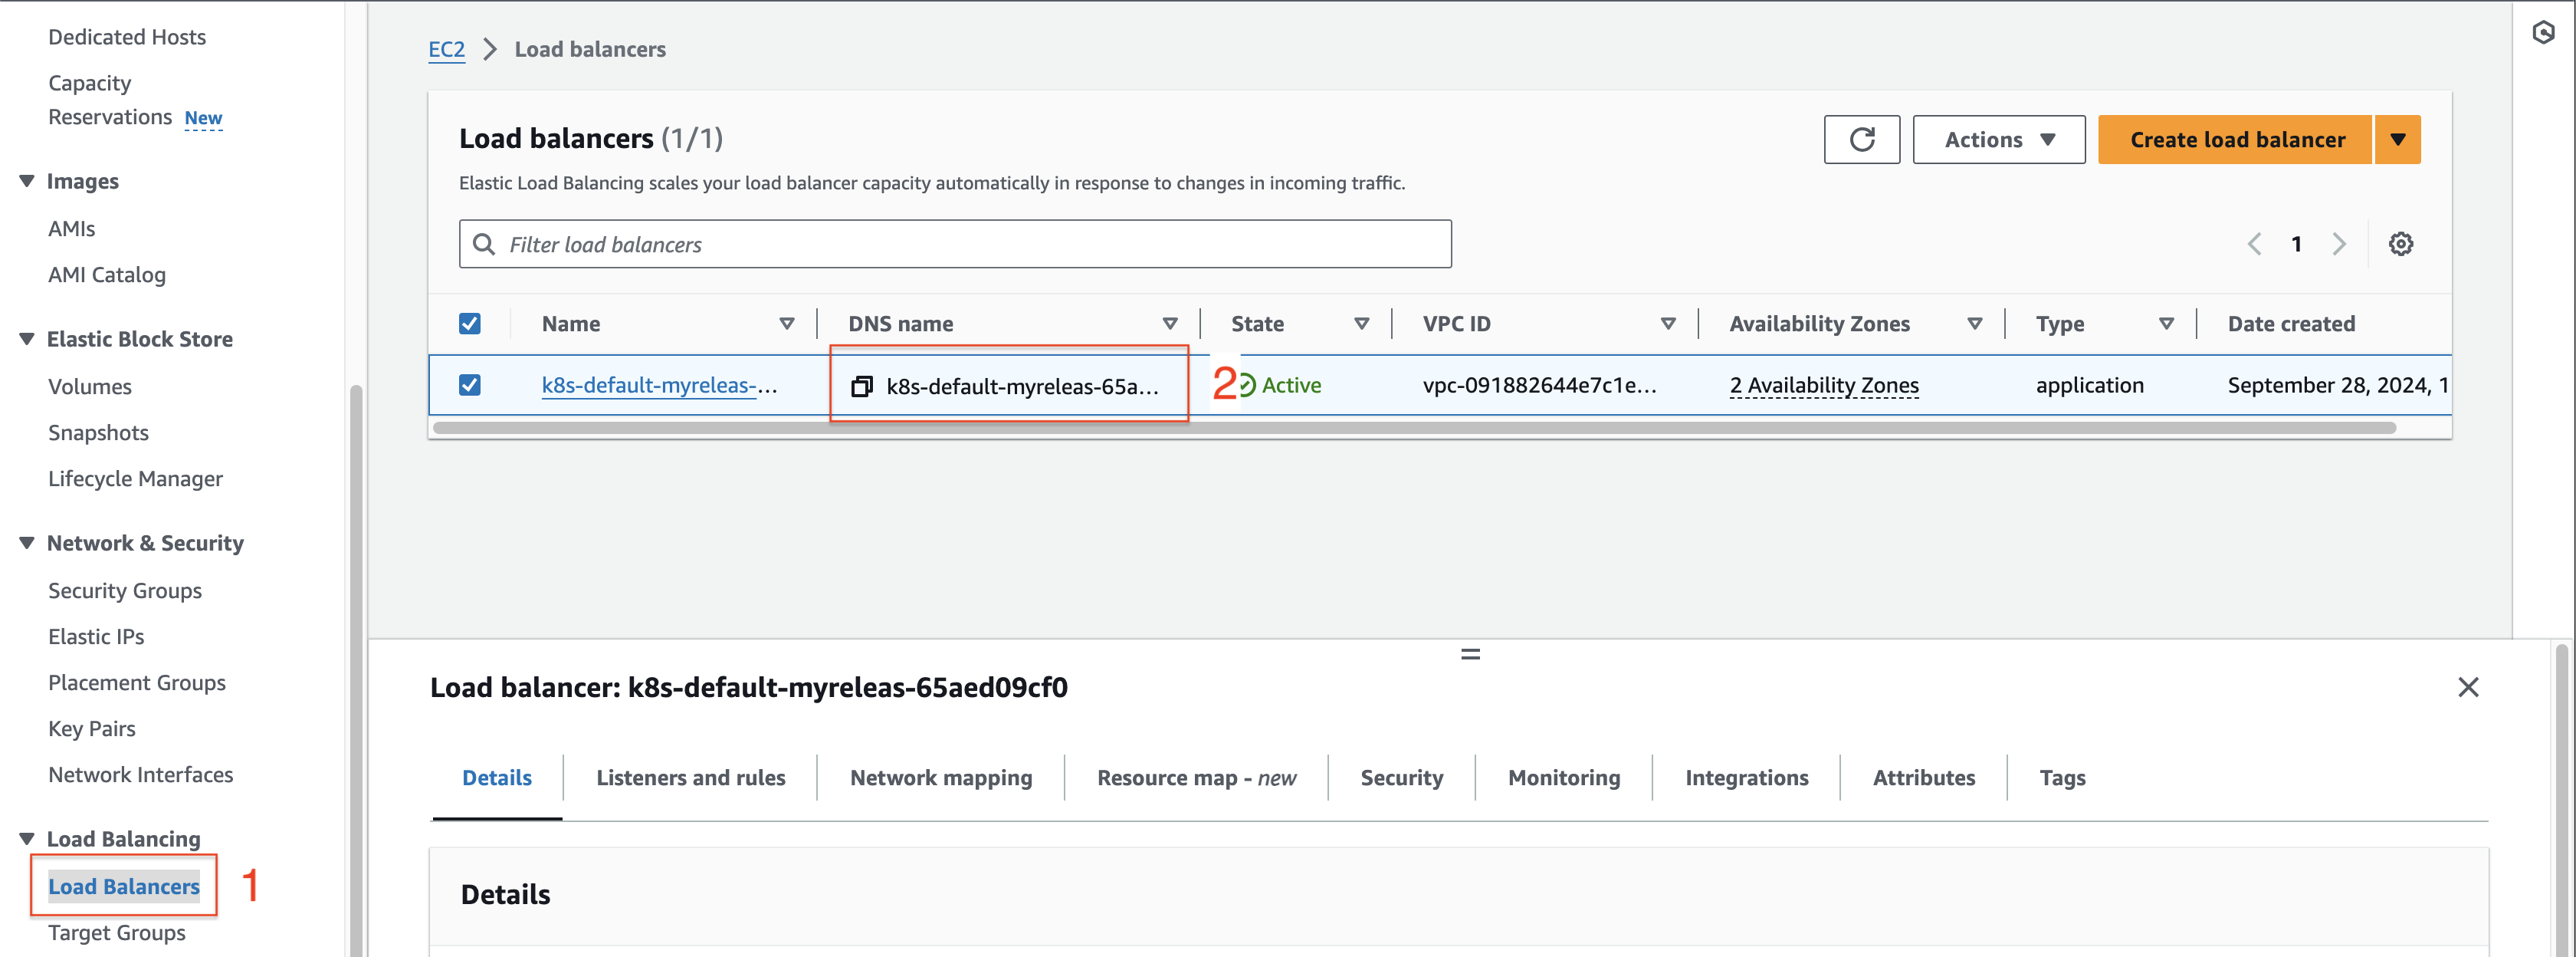Collapse the Elastic Block Store section

click(x=27, y=339)
